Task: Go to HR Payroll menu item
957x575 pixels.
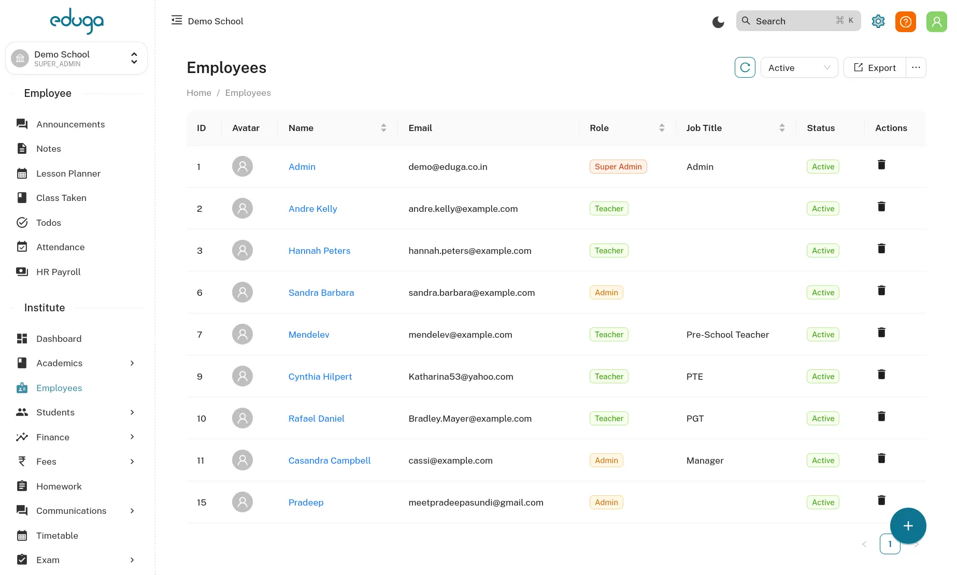Action: [59, 272]
